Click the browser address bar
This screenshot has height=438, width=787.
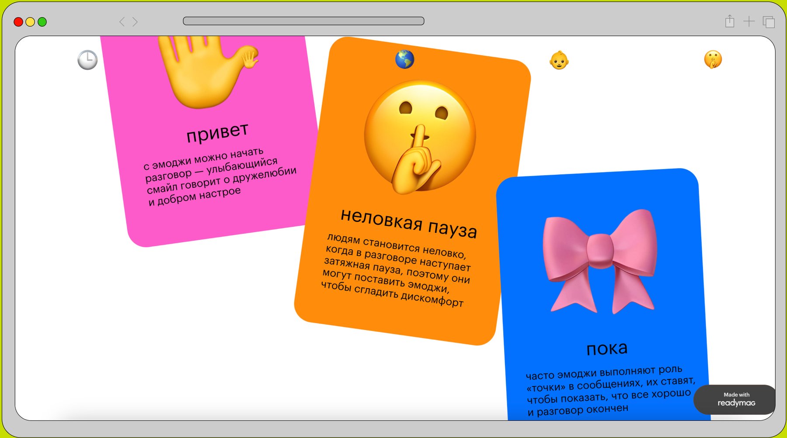(303, 21)
